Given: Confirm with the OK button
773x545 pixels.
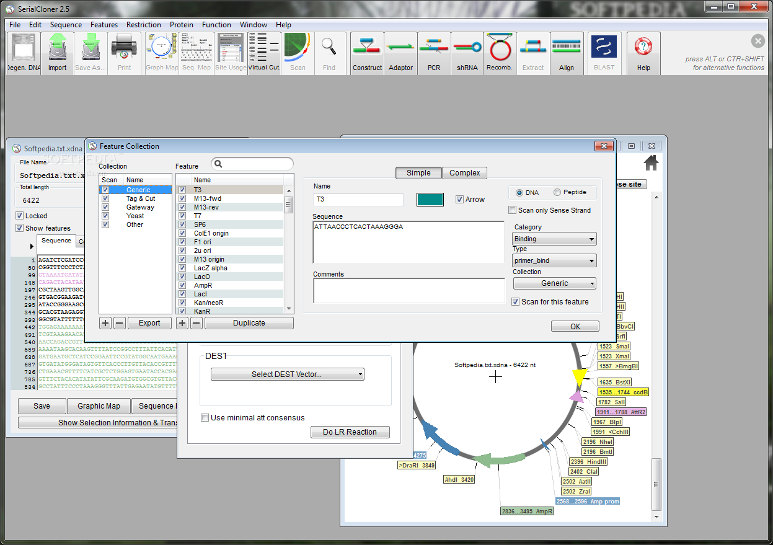Looking at the screenshot, I should pos(575,327).
